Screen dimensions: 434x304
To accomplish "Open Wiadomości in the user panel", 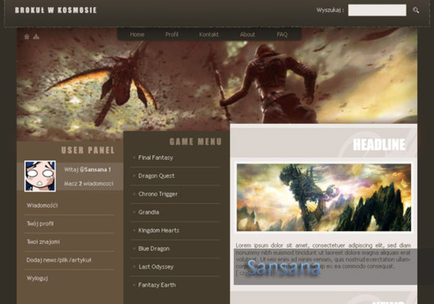I will point(42,205).
